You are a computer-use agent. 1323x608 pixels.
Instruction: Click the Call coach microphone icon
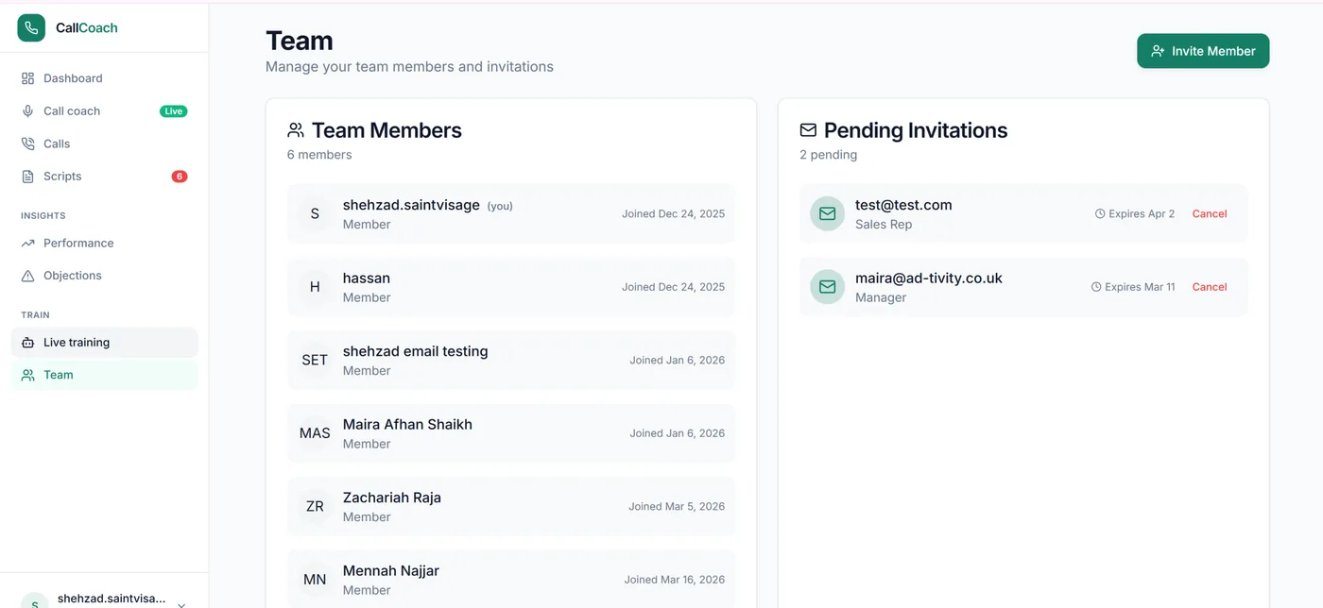pyautogui.click(x=27, y=111)
